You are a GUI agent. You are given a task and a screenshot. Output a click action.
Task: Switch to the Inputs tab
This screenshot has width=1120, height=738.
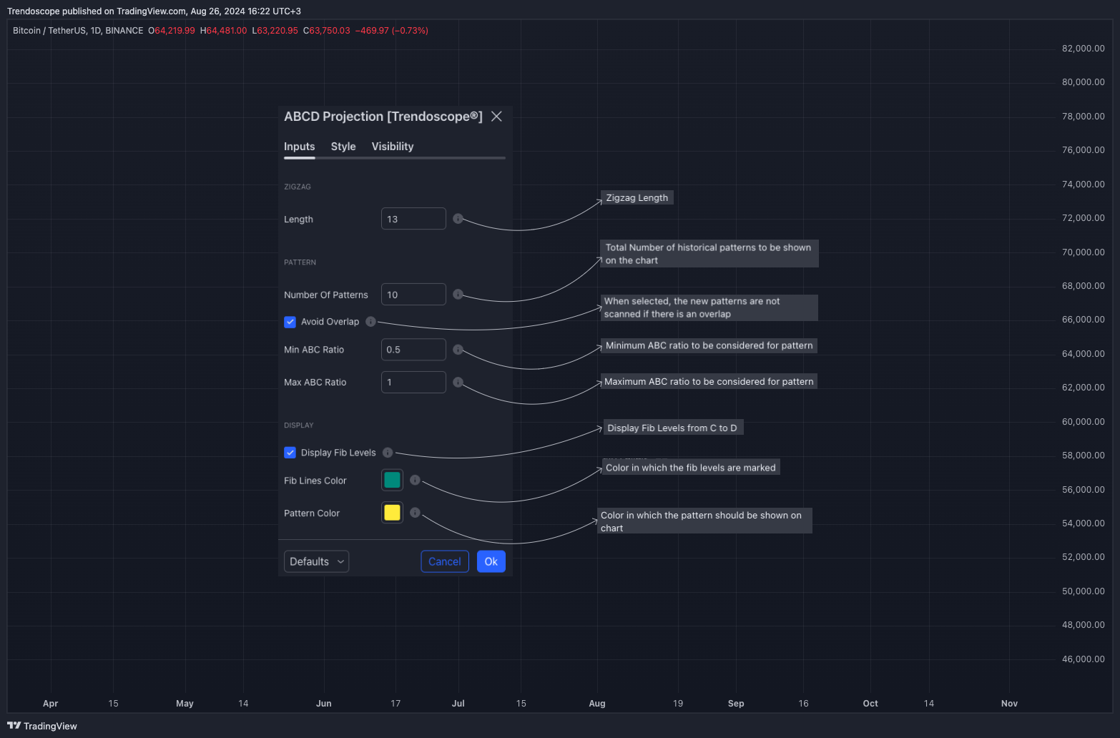(299, 147)
